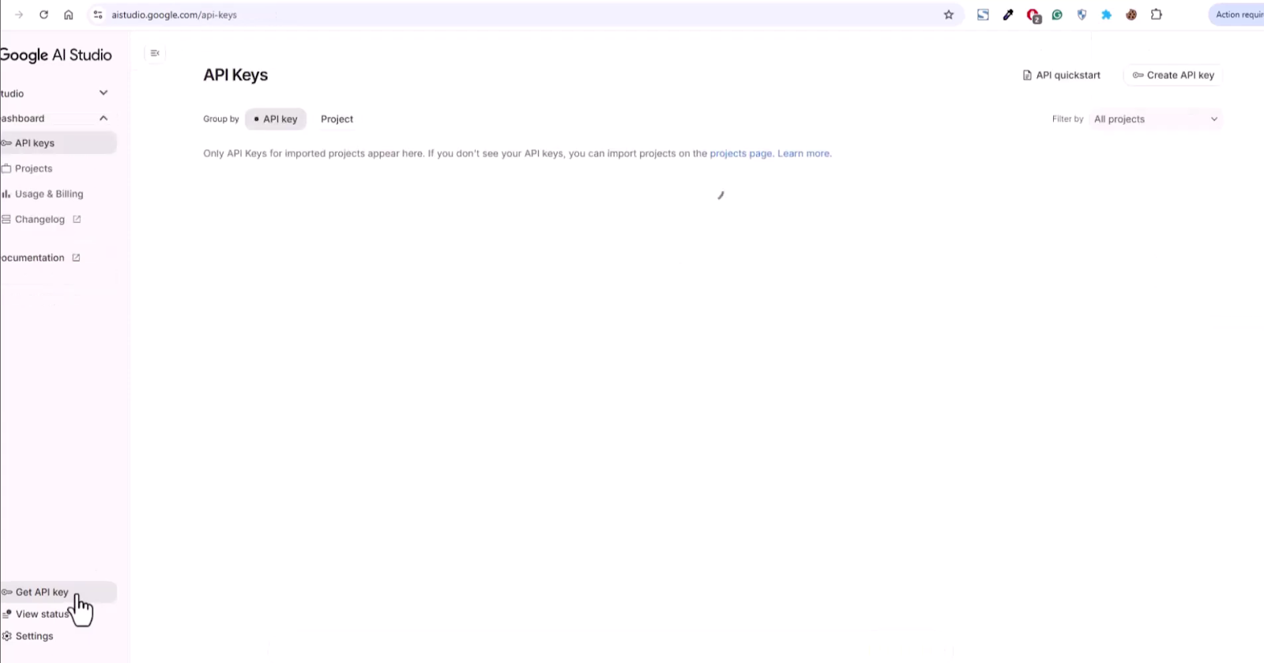Go to Projects in the sidebar
The width and height of the screenshot is (1264, 663).
pos(33,168)
